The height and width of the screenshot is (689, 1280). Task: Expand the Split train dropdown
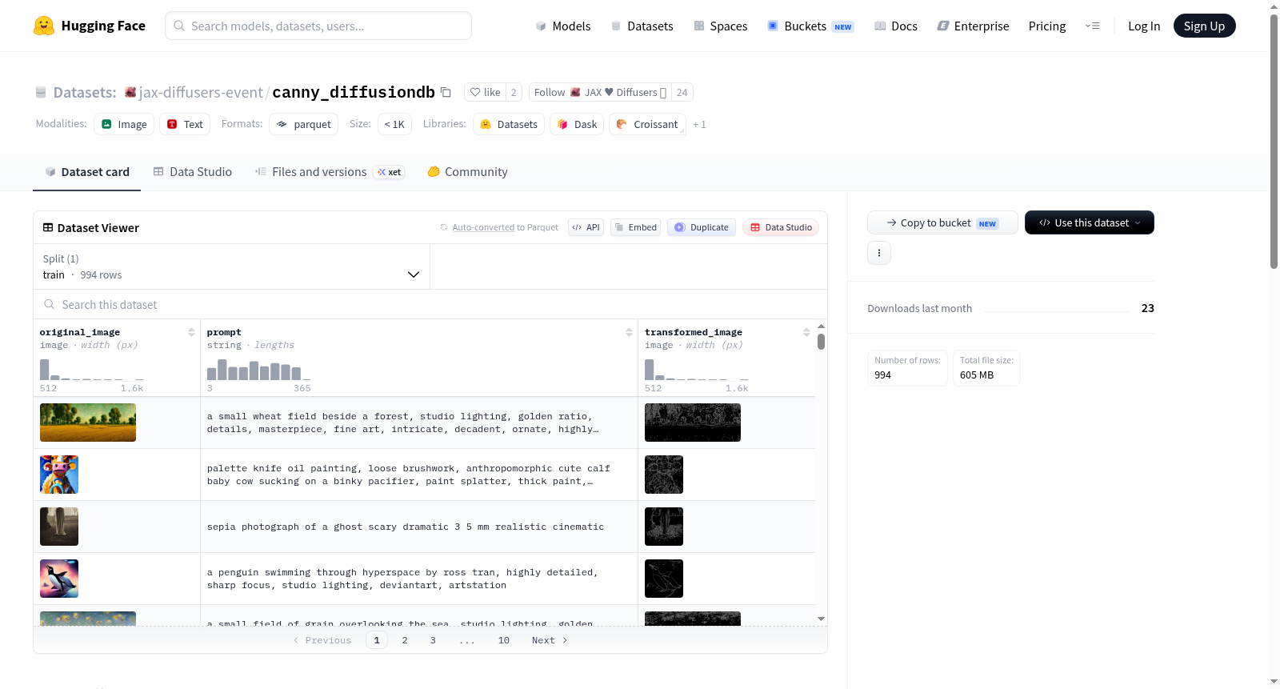pos(231,266)
